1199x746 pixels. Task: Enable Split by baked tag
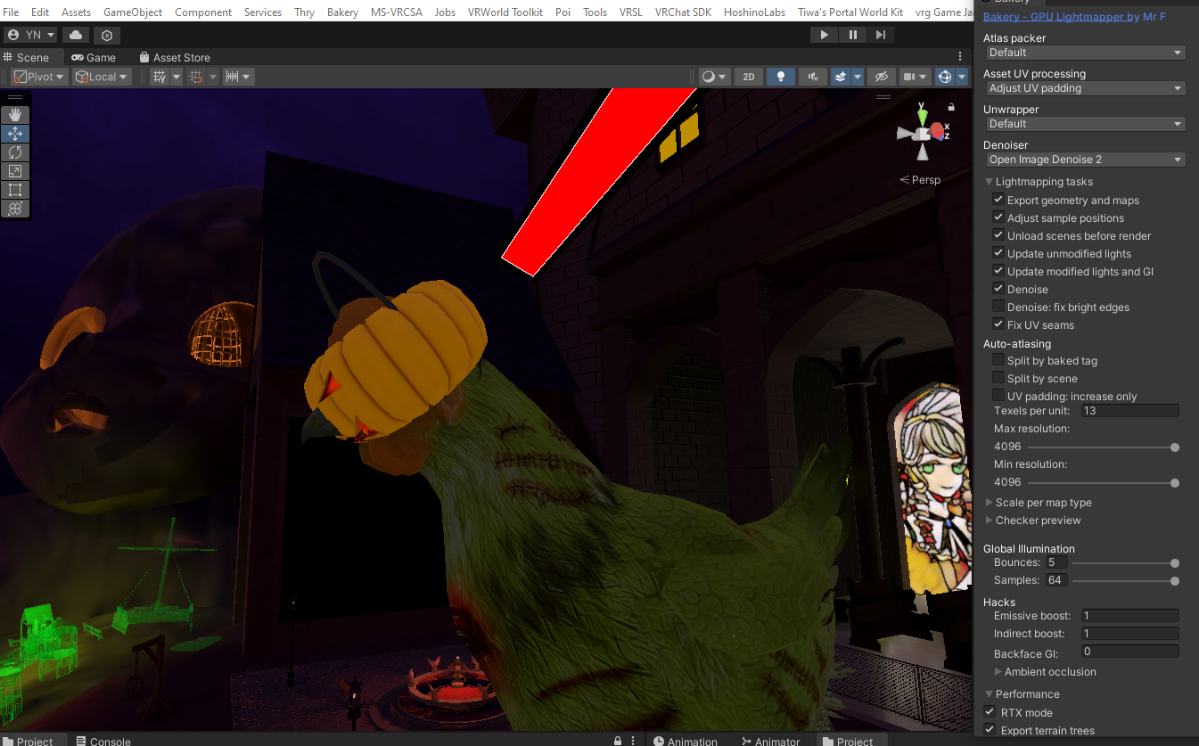pos(998,360)
